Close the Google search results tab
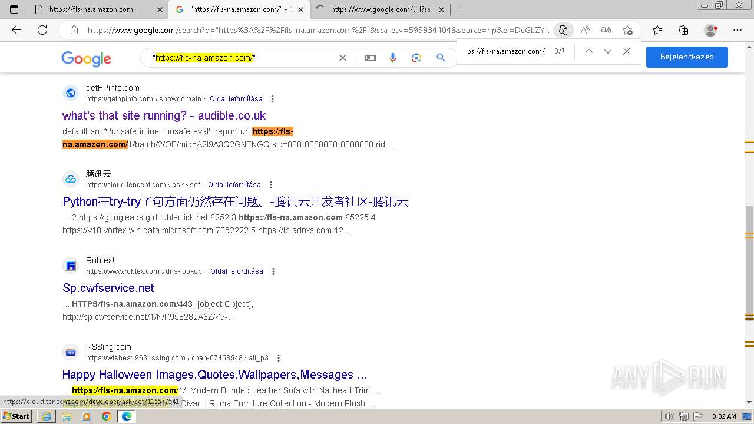The width and height of the screenshot is (754, 424). pyautogui.click(x=300, y=9)
